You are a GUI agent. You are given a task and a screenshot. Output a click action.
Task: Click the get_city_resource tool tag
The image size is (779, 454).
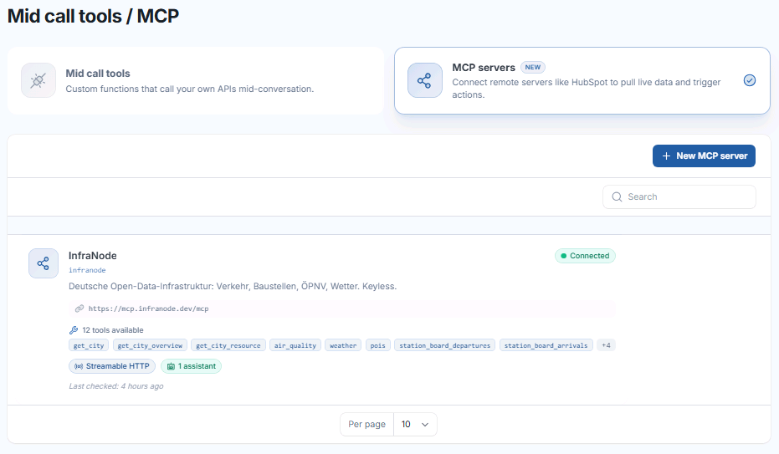point(228,345)
